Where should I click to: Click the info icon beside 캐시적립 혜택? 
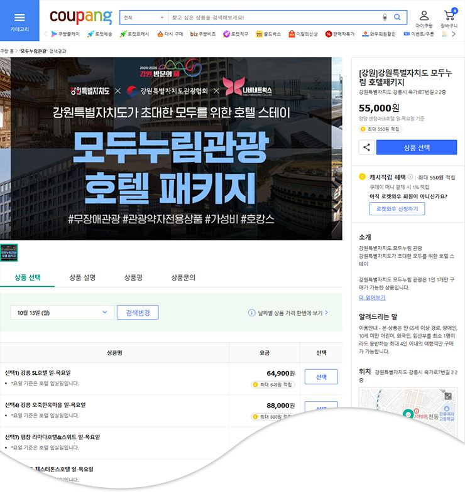pyautogui.click(x=410, y=177)
